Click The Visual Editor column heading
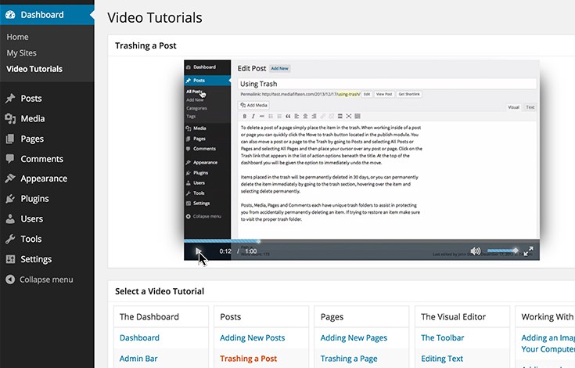575x368 pixels. (x=453, y=316)
